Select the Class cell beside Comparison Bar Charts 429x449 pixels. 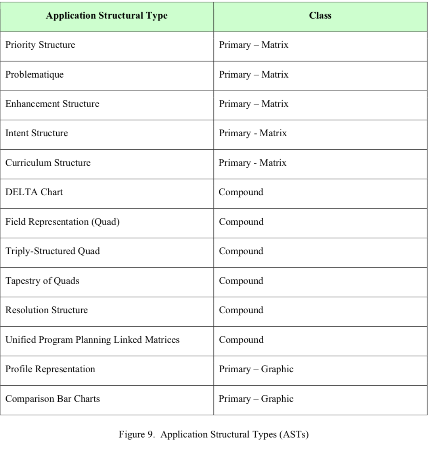point(256,399)
